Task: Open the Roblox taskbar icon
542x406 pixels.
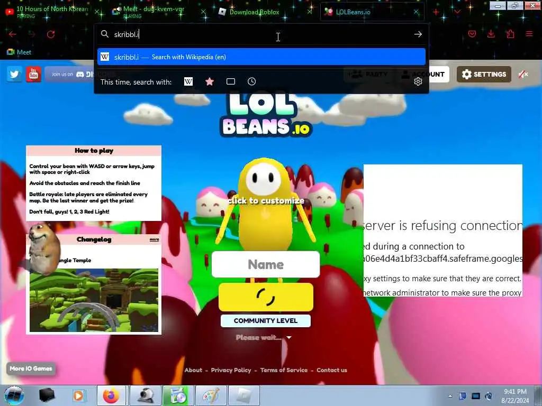Action: [x=243, y=395]
